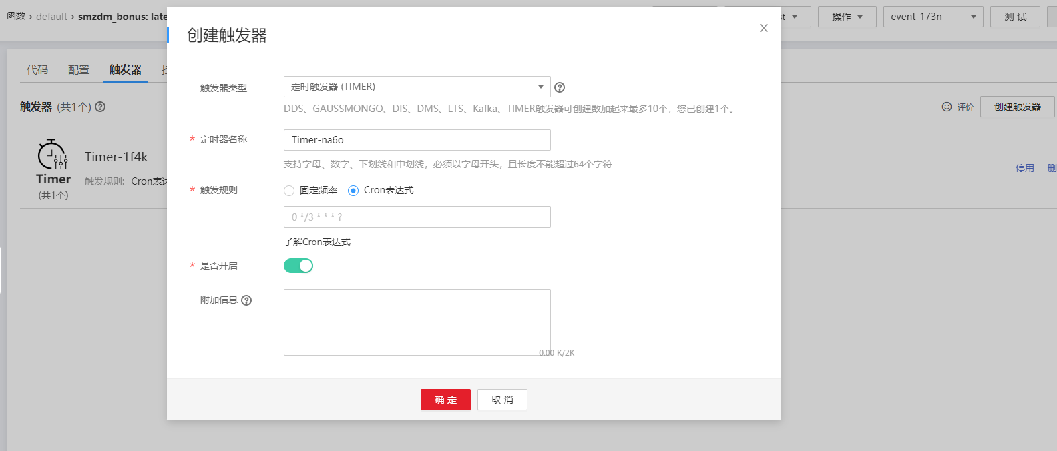Open the 了解Cron表达式 link
The height and width of the screenshot is (451, 1057).
(x=317, y=242)
